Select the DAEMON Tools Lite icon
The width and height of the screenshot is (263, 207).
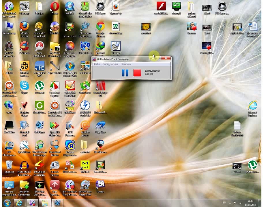coord(85,109)
